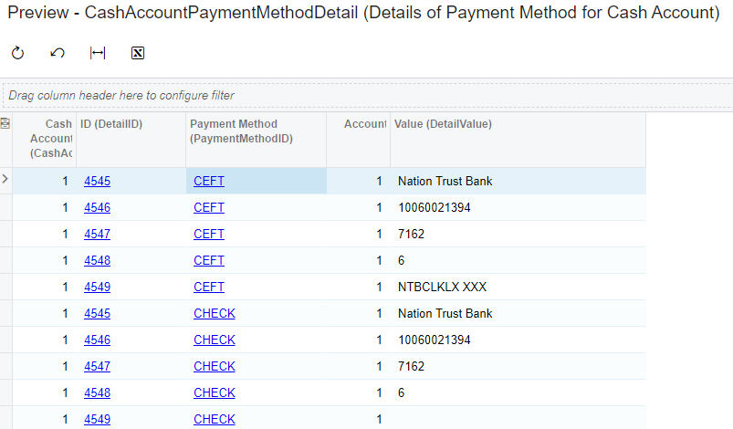Open CHECK link in row 4545
This screenshot has height=429, width=733.
click(215, 313)
